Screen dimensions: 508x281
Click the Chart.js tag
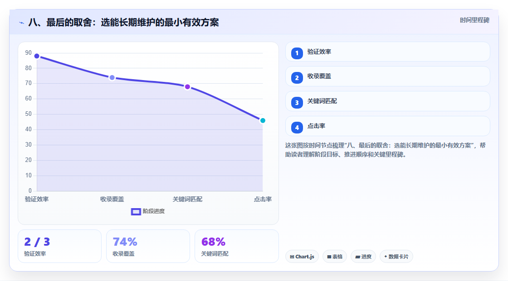[302, 257]
